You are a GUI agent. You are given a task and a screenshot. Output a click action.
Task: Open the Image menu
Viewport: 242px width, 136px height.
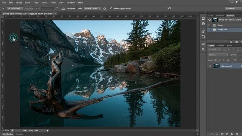coord(19,3)
